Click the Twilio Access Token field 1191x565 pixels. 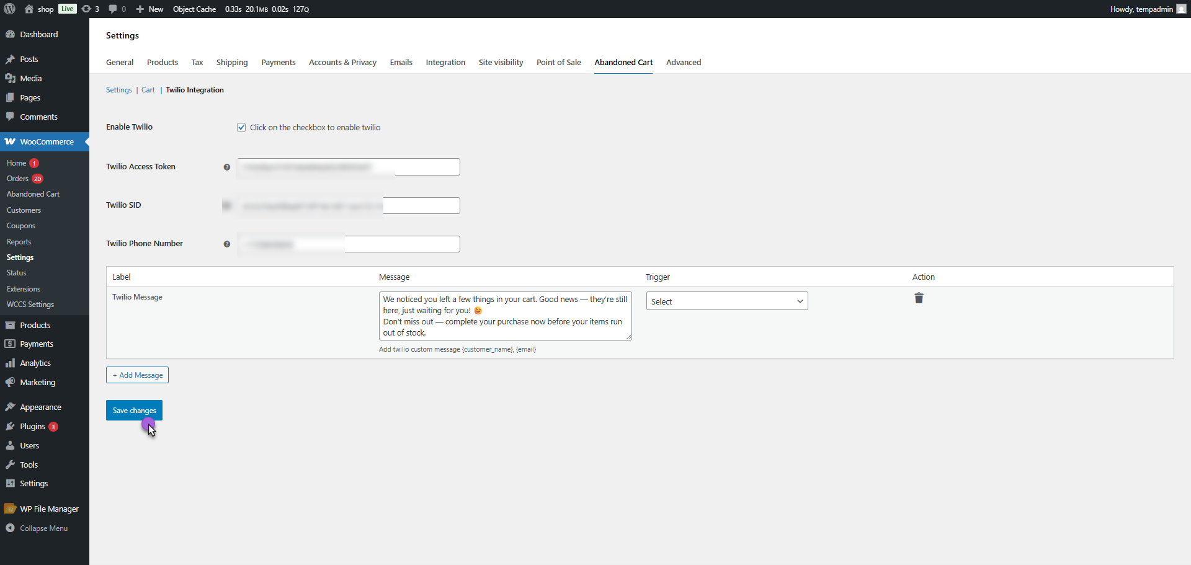coord(349,167)
